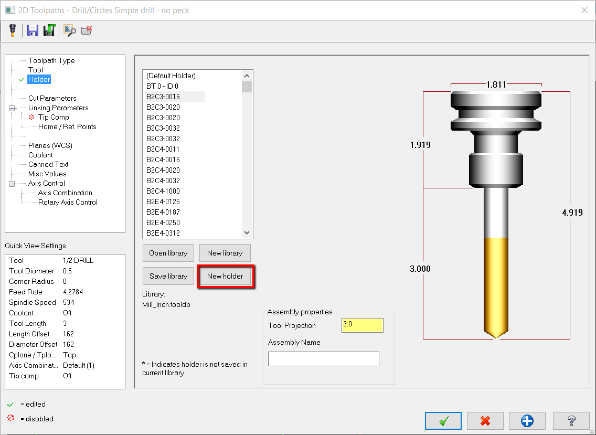Screen dimensions: 596x435
Task: Open the Rotary Axis Control page
Action: pyautogui.click(x=68, y=203)
